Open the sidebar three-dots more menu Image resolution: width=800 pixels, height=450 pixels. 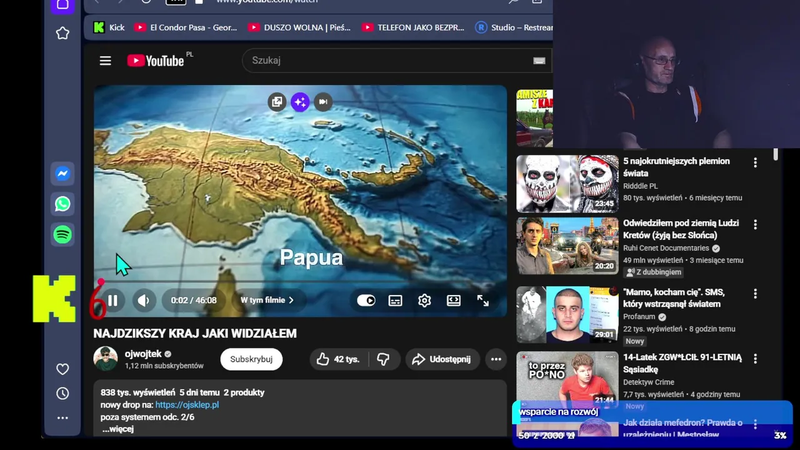click(62, 417)
